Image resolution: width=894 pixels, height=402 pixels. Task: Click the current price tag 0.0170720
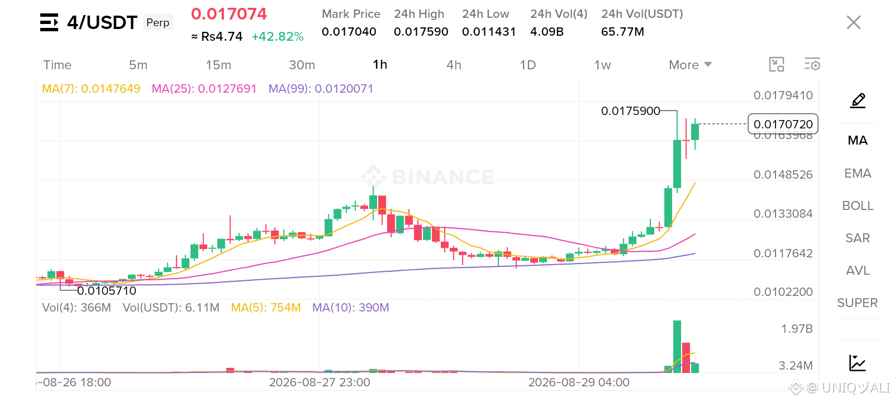(x=783, y=124)
